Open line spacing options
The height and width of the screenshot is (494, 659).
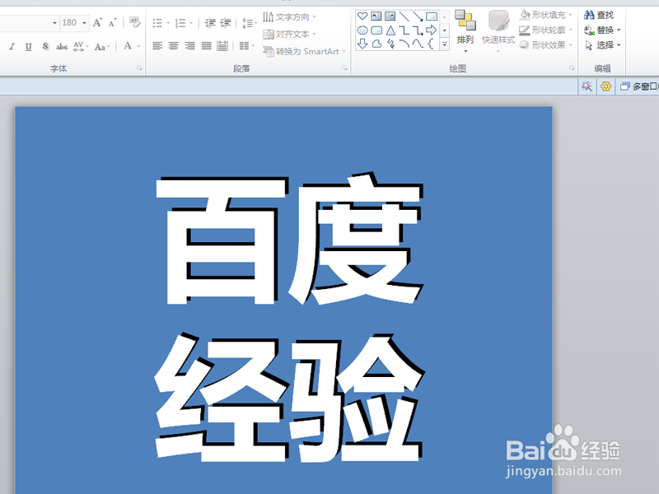click(250, 23)
